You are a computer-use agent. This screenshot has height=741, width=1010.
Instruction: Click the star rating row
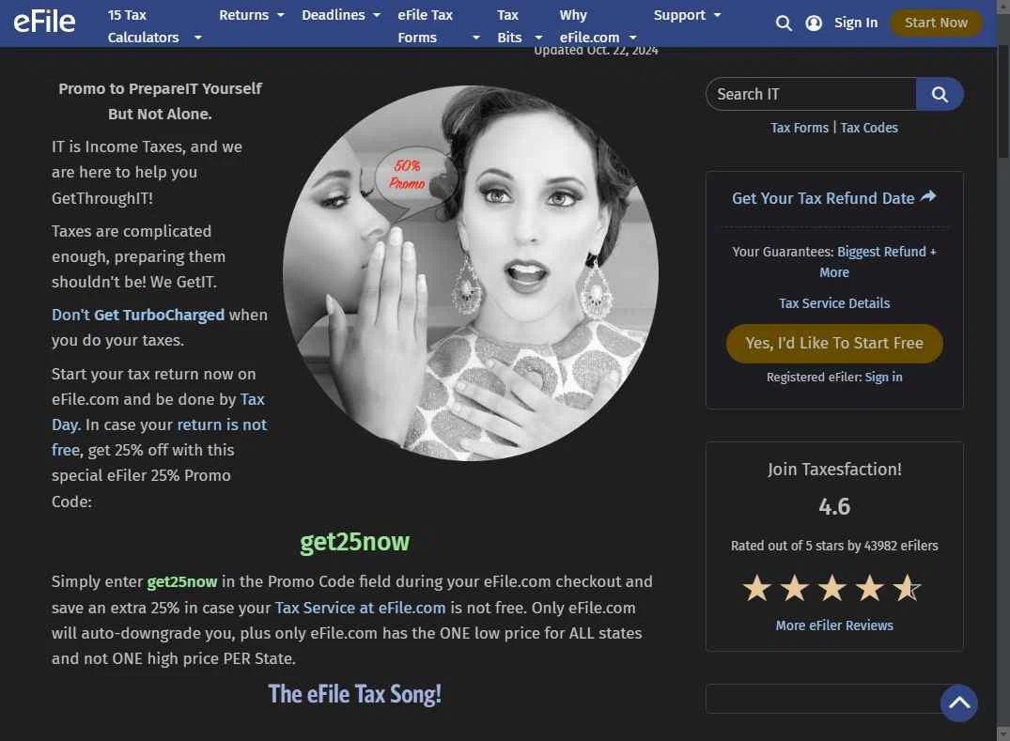pyautogui.click(x=832, y=589)
